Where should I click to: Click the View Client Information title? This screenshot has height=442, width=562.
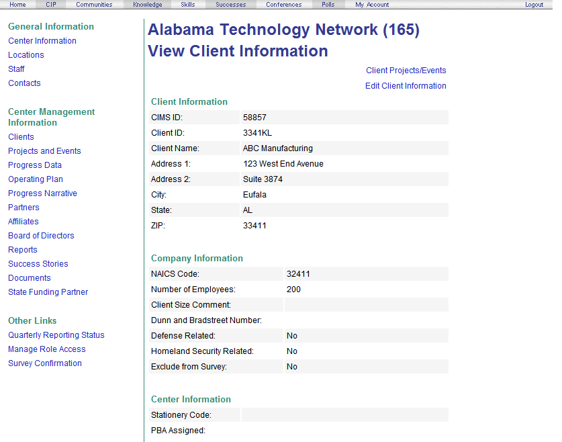[x=238, y=51]
